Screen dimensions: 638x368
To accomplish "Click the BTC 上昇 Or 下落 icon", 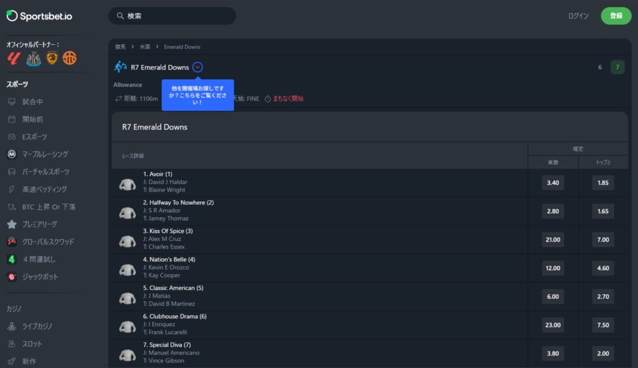I will point(12,207).
